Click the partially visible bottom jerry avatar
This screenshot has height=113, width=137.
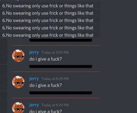18,107
